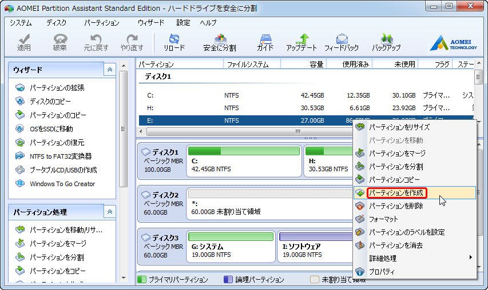Sort by the 使用済み column header

tap(350, 65)
